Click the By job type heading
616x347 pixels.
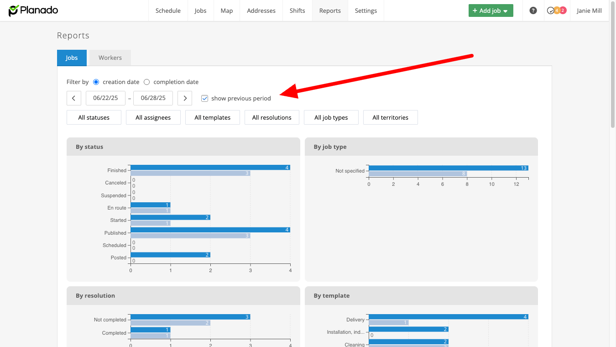tap(330, 147)
